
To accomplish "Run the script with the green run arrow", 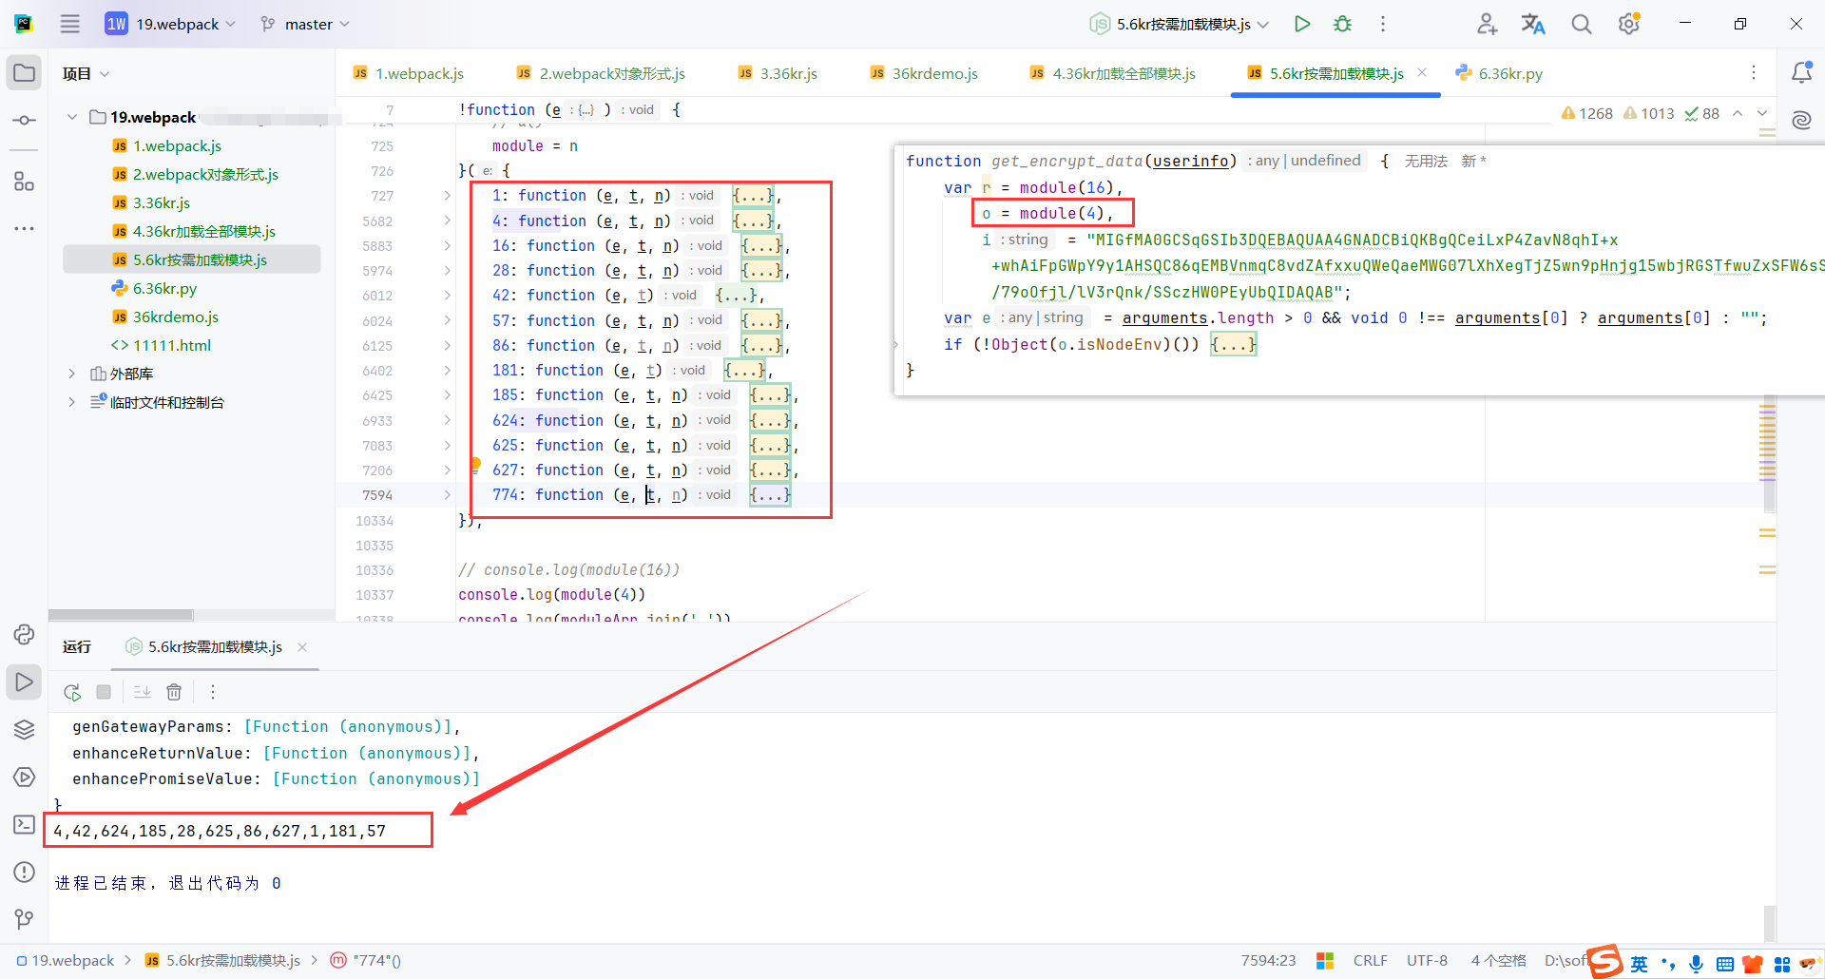I will (1302, 24).
